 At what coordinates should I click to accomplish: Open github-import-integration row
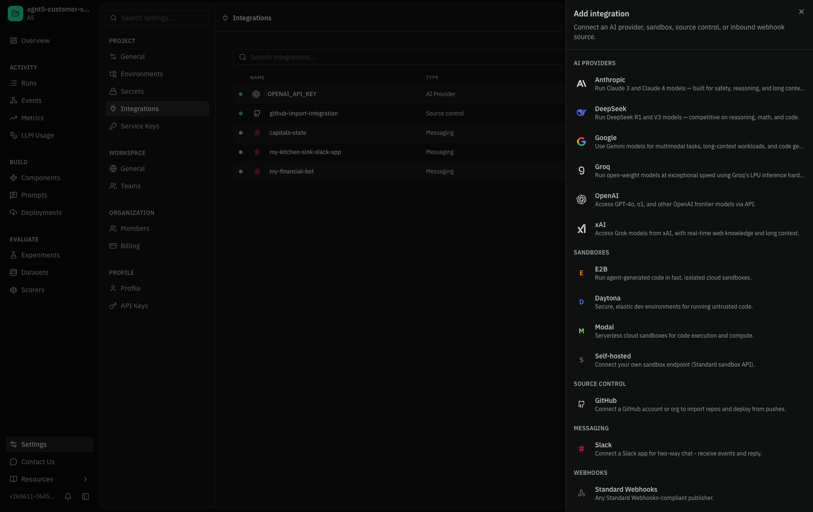[x=399, y=114]
